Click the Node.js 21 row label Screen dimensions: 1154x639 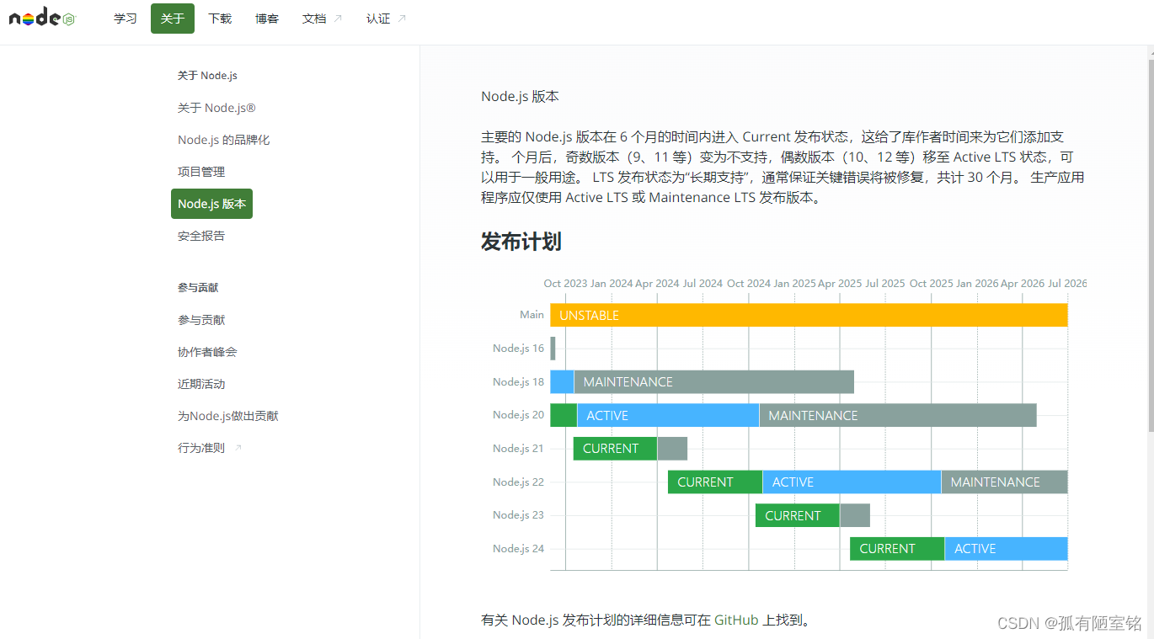[x=518, y=448]
